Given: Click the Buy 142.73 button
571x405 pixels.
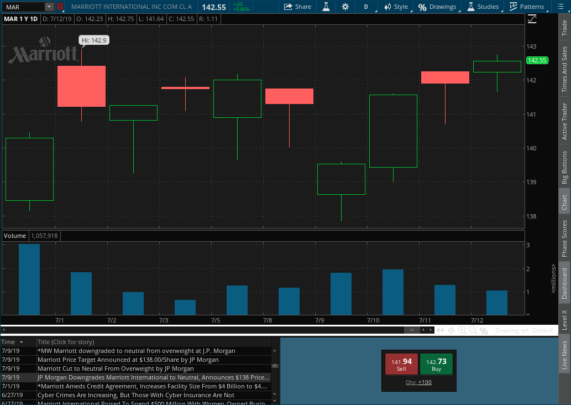Looking at the screenshot, I should coord(436,364).
